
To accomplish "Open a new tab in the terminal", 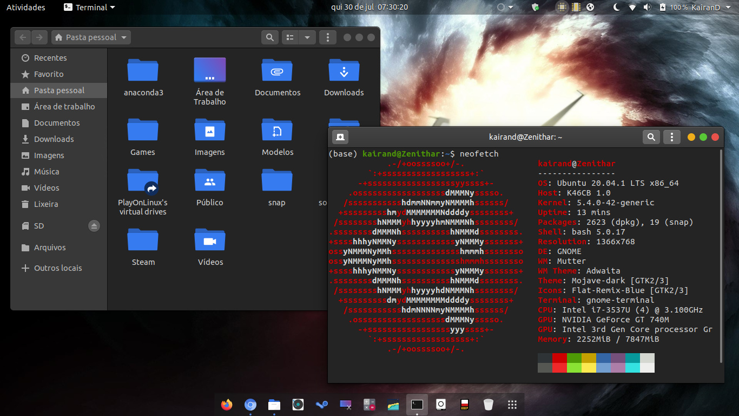I will (340, 137).
